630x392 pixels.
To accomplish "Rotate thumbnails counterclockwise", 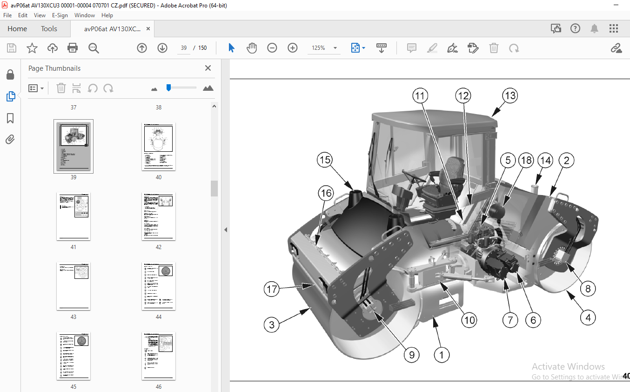I will 93,88.
